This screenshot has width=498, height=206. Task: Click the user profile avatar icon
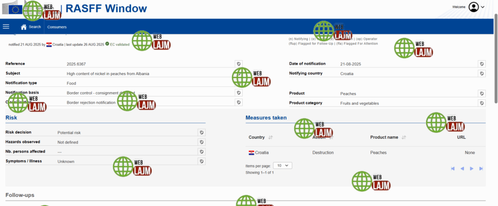tap(473, 7)
